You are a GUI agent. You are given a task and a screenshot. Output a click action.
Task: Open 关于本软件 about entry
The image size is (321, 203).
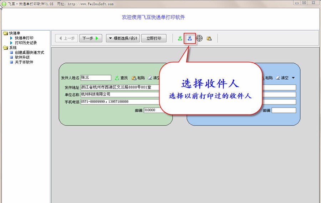[x=24, y=62]
